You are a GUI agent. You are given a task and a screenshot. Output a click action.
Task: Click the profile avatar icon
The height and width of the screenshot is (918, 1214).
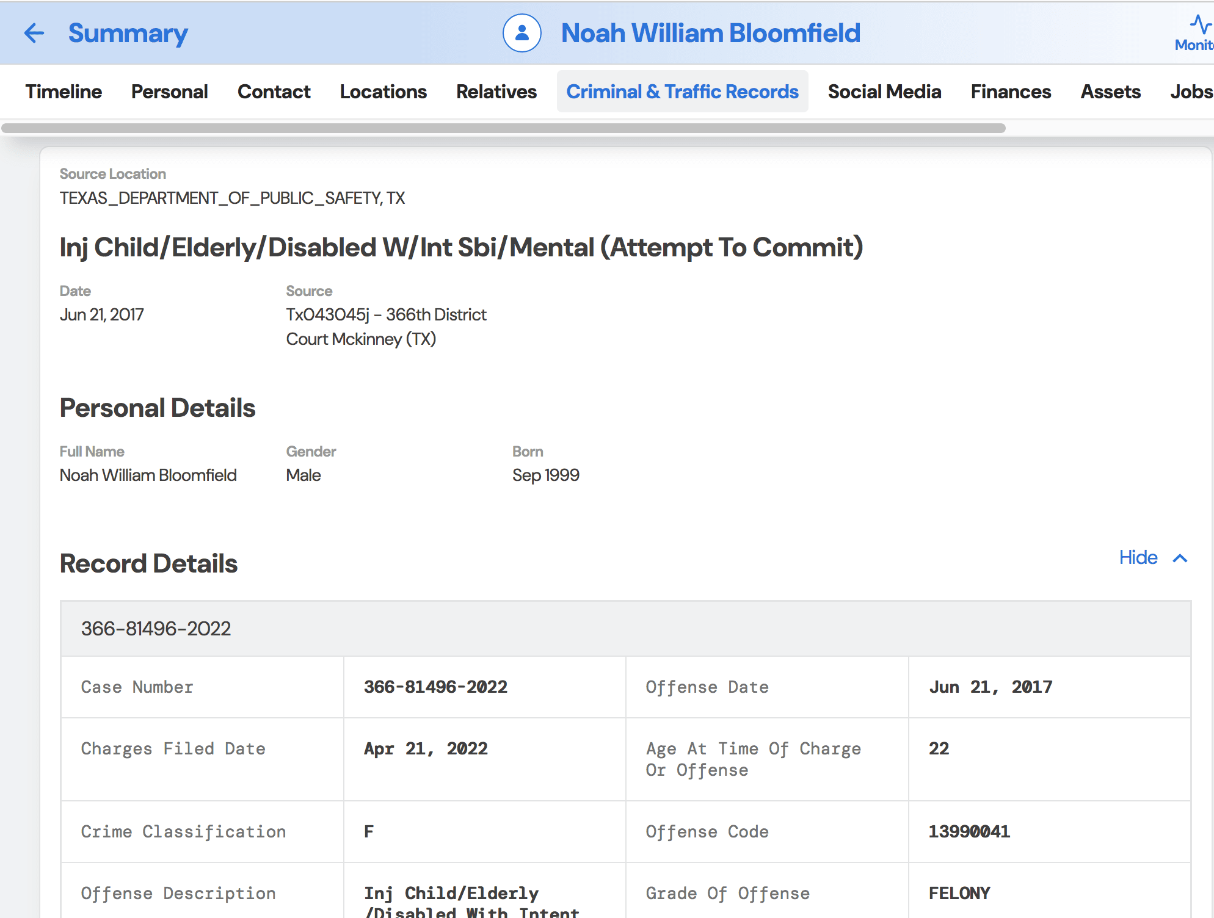pyautogui.click(x=522, y=33)
